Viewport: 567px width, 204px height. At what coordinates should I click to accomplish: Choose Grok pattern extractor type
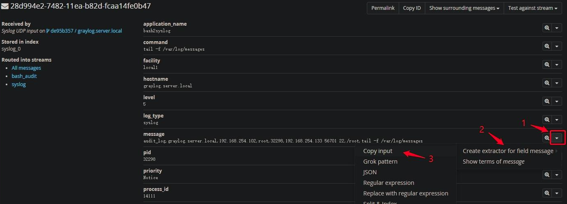click(x=380, y=162)
